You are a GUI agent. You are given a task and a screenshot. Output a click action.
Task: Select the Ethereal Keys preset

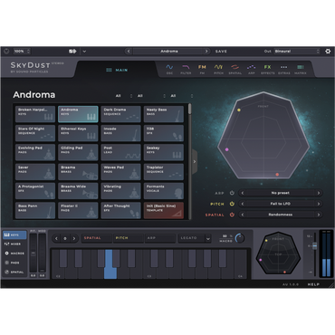tap(78, 133)
